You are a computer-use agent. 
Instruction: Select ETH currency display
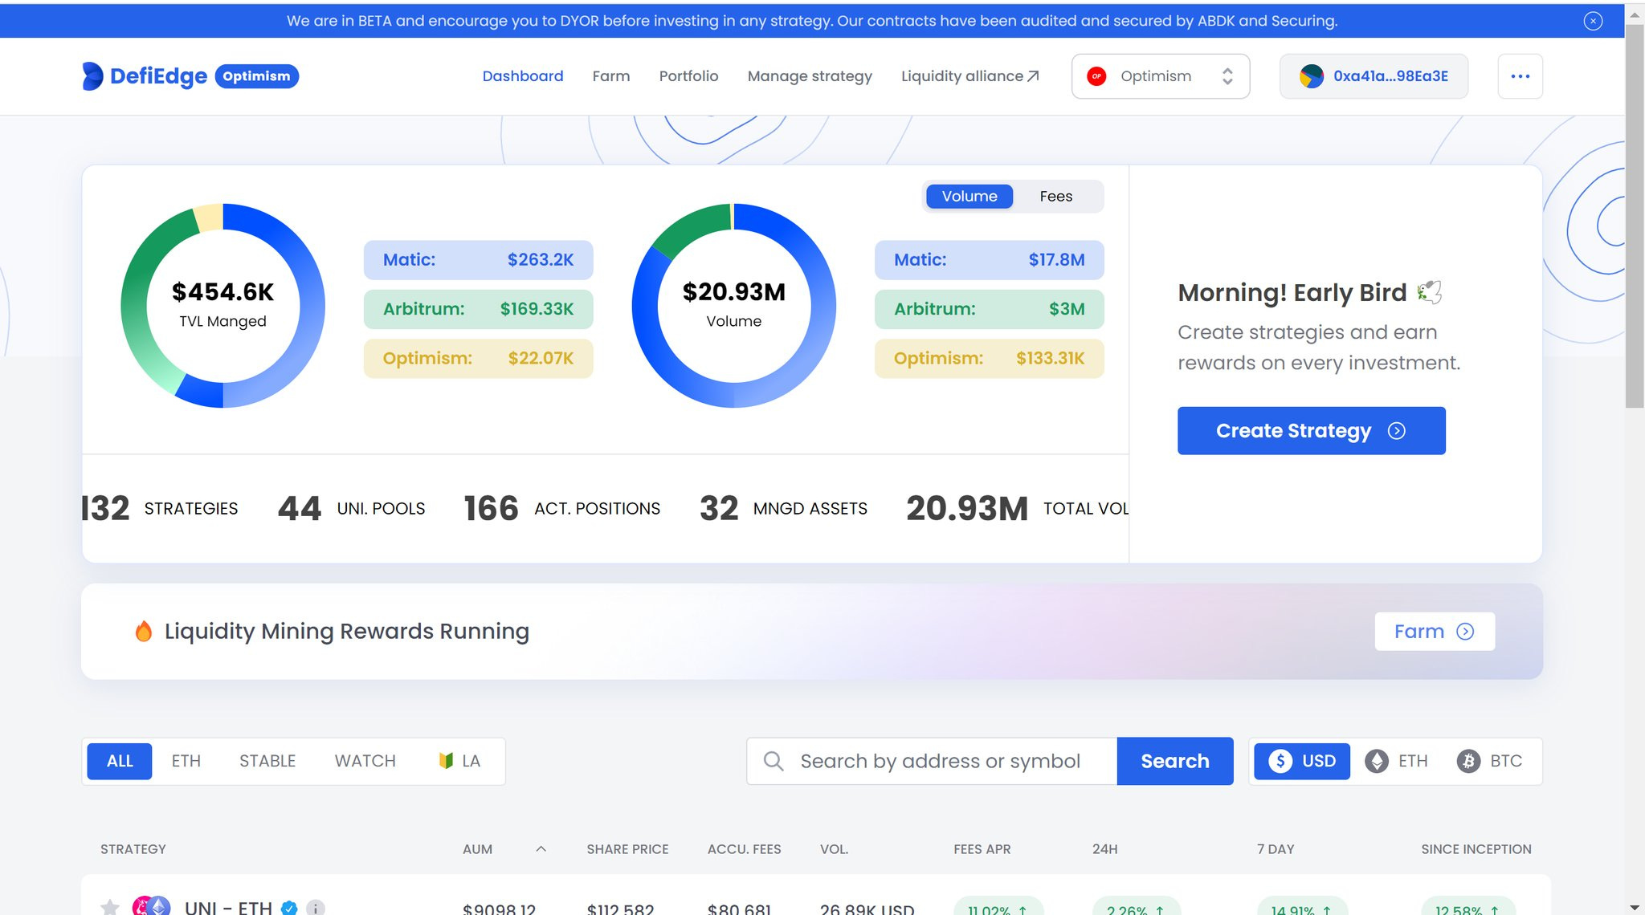pyautogui.click(x=1397, y=761)
